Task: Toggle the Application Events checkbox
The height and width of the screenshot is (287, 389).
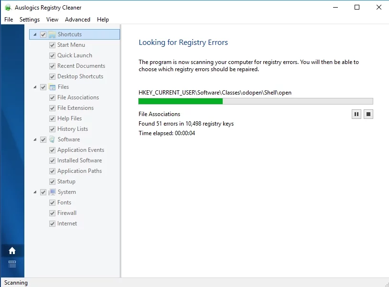Action: tap(52, 150)
